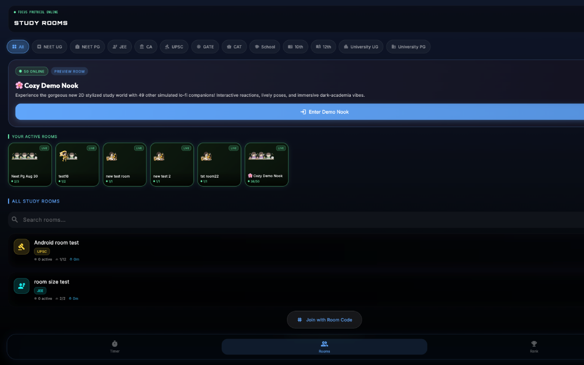Screen dimensions: 584x365
Task: Open the Timer tab stopwatch icon
Action: pyautogui.click(x=115, y=344)
